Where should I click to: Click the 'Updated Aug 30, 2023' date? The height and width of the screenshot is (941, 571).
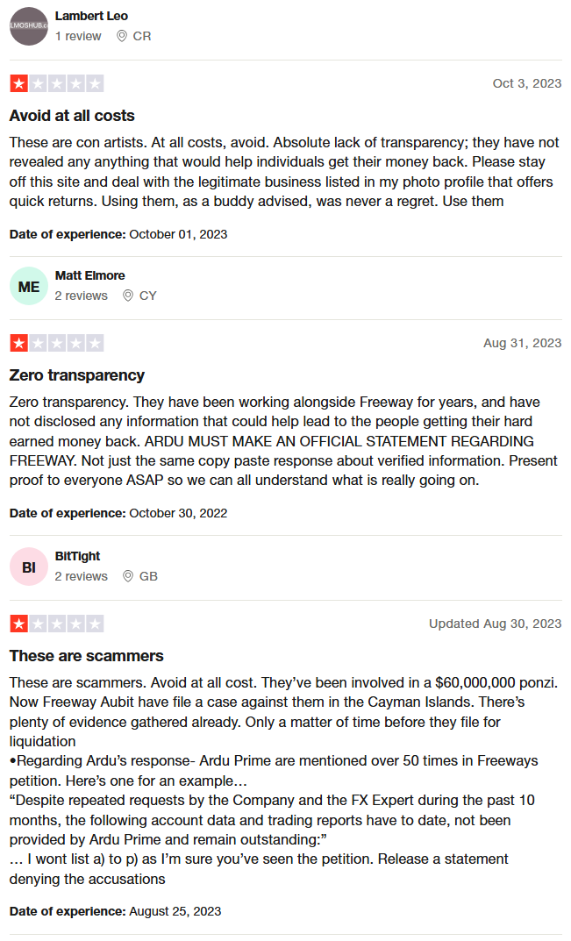pos(496,624)
